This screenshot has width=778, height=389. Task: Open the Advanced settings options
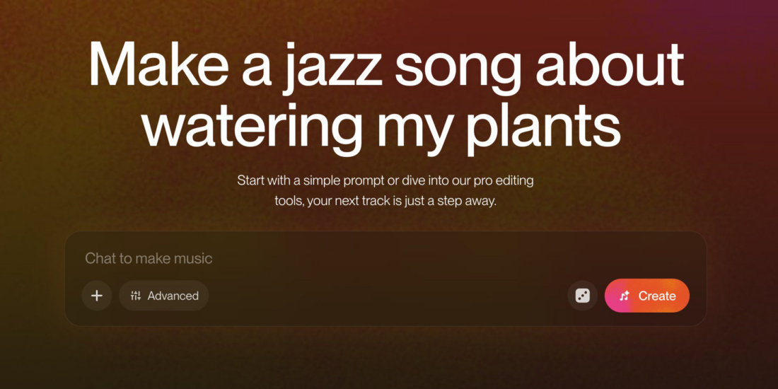point(164,296)
